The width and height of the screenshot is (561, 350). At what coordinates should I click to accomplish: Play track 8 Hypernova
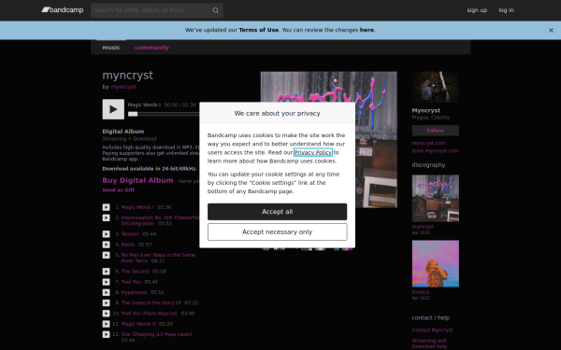point(107,292)
